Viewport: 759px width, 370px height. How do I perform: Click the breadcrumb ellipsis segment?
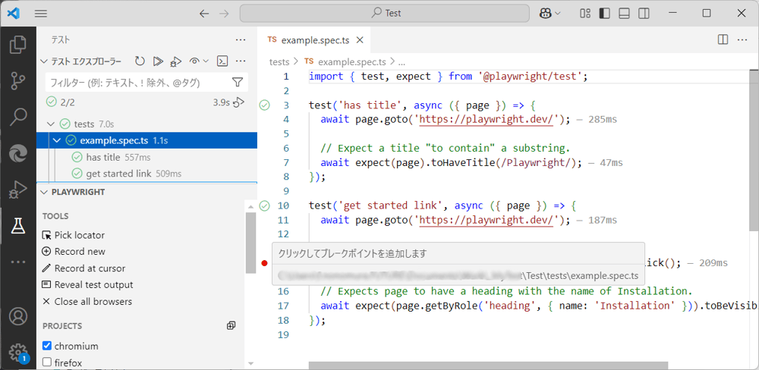point(402,62)
